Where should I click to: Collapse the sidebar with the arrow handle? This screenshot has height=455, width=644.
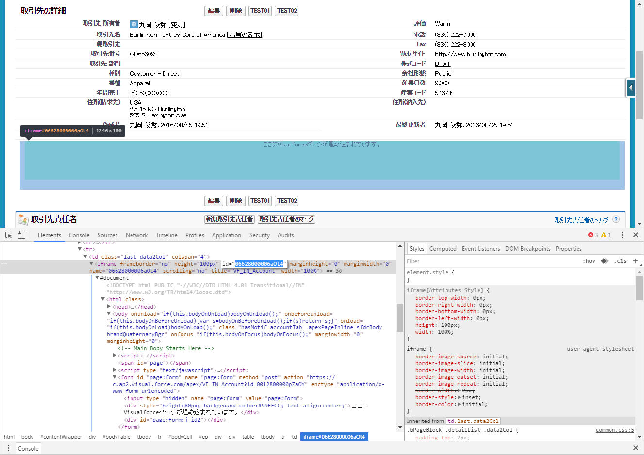point(630,88)
